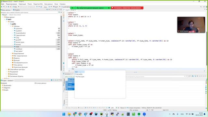Open the Auto commit mode selector

[45, 7]
